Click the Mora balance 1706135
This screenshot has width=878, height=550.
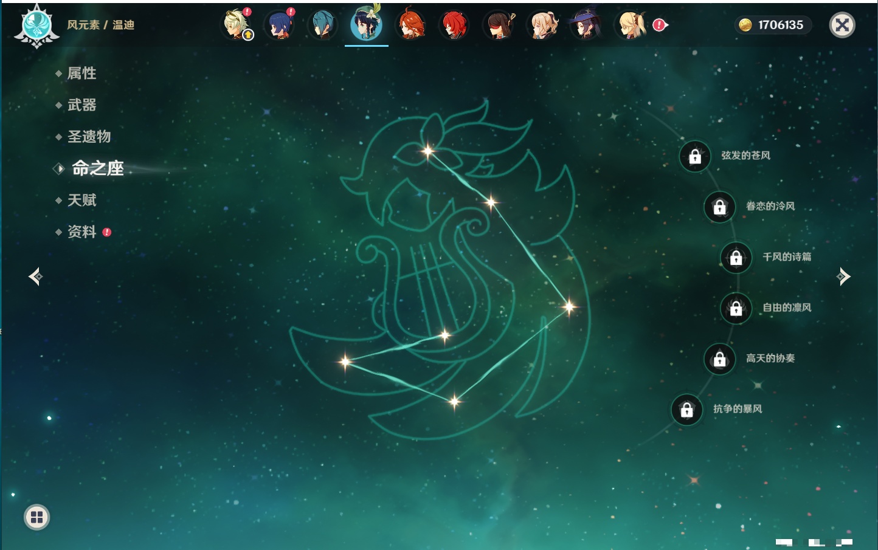781,25
